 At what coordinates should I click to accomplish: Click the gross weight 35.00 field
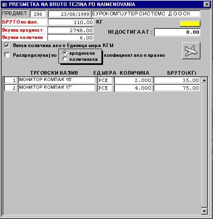tap(176, 80)
